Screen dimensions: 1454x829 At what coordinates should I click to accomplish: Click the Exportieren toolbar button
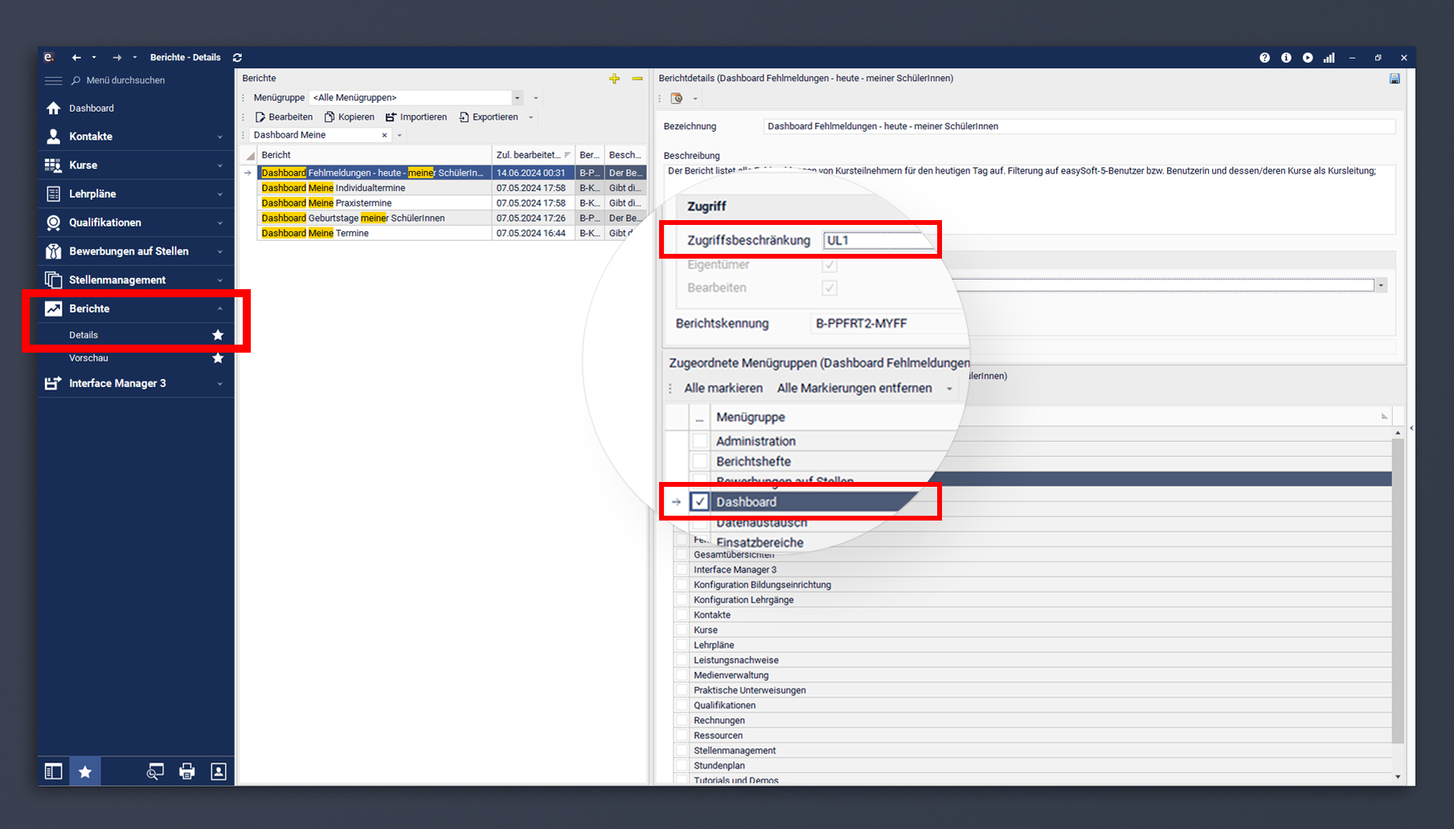coord(489,117)
